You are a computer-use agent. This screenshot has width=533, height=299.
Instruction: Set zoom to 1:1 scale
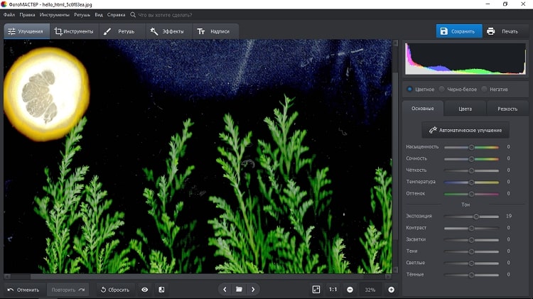pyautogui.click(x=333, y=290)
